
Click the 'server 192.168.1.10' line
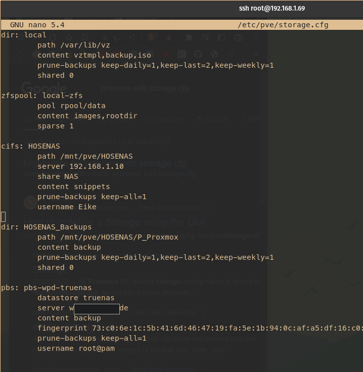pos(80,166)
